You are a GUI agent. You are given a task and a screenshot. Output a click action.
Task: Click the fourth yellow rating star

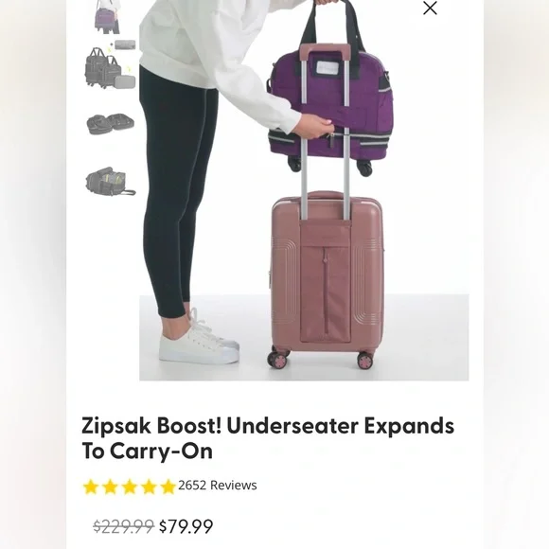[x=149, y=487]
